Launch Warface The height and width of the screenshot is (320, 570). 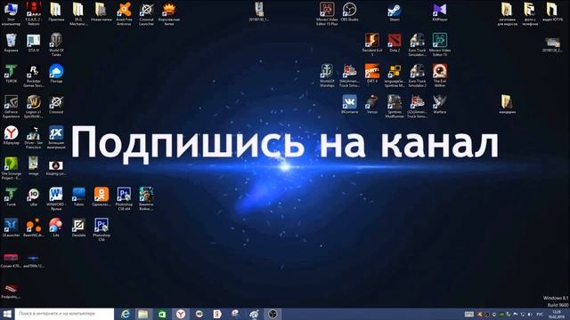click(440, 105)
